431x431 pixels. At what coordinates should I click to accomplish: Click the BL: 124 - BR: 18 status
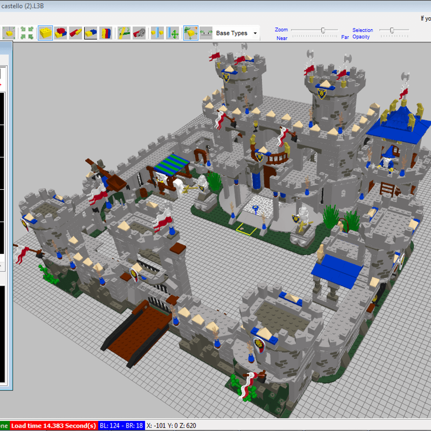[121, 426]
